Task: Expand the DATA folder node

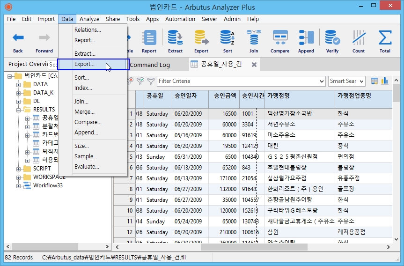Action: (x=18, y=85)
